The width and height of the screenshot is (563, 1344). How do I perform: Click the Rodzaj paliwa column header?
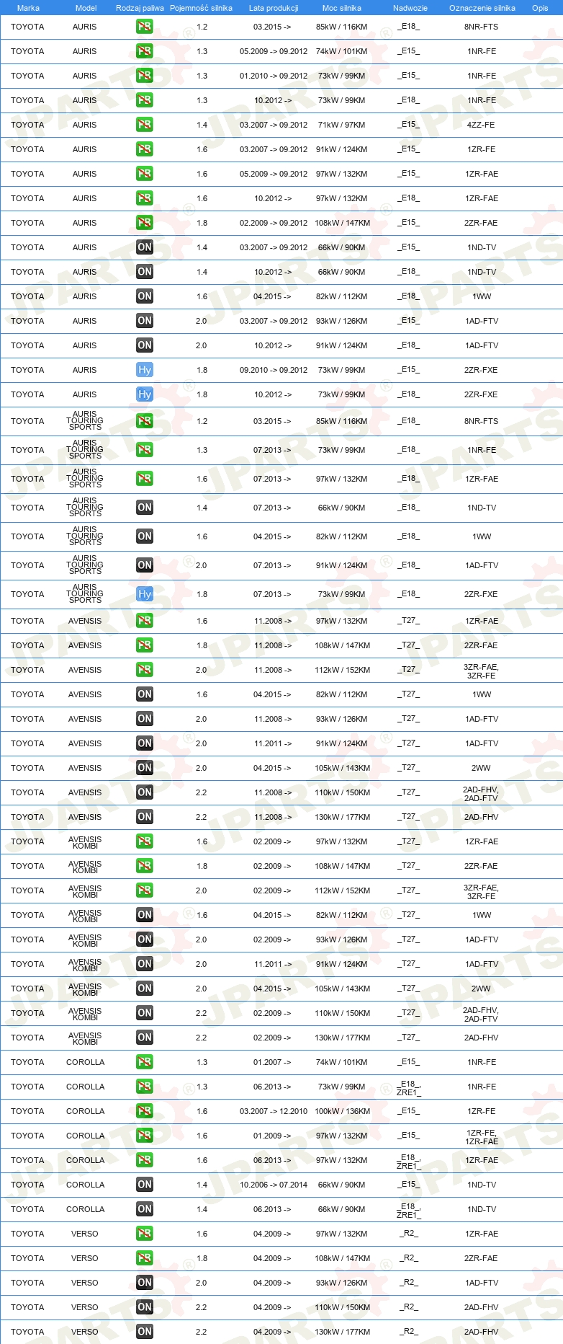point(140,8)
